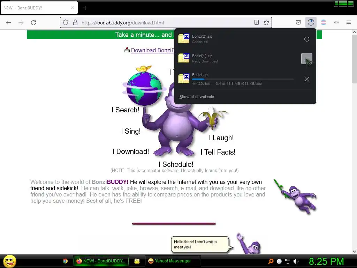The width and height of the screenshot is (357, 268).
Task: Click the 'I Sing!' text
Action: pyautogui.click(x=131, y=131)
